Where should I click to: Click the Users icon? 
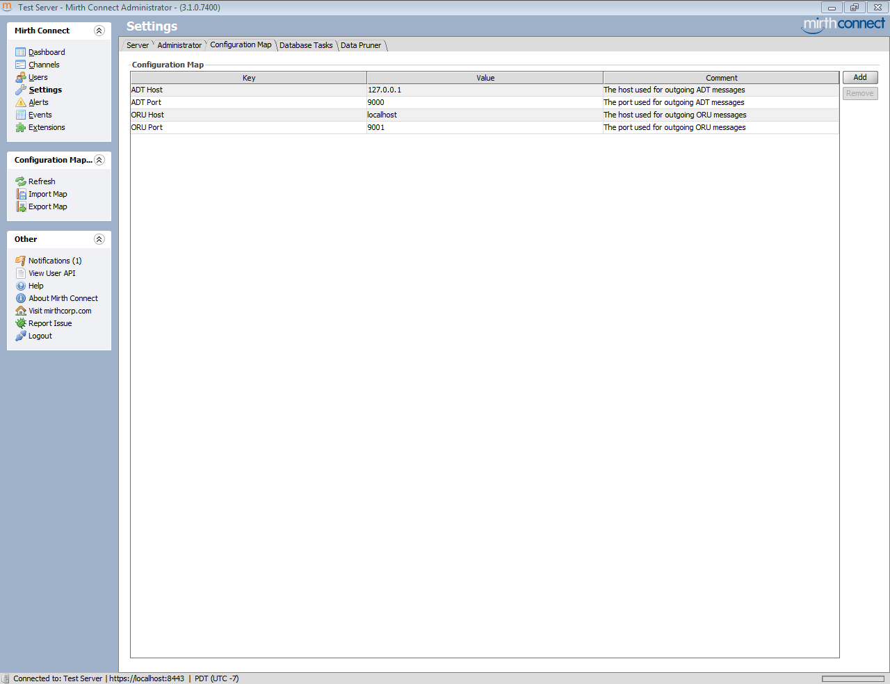click(x=21, y=77)
